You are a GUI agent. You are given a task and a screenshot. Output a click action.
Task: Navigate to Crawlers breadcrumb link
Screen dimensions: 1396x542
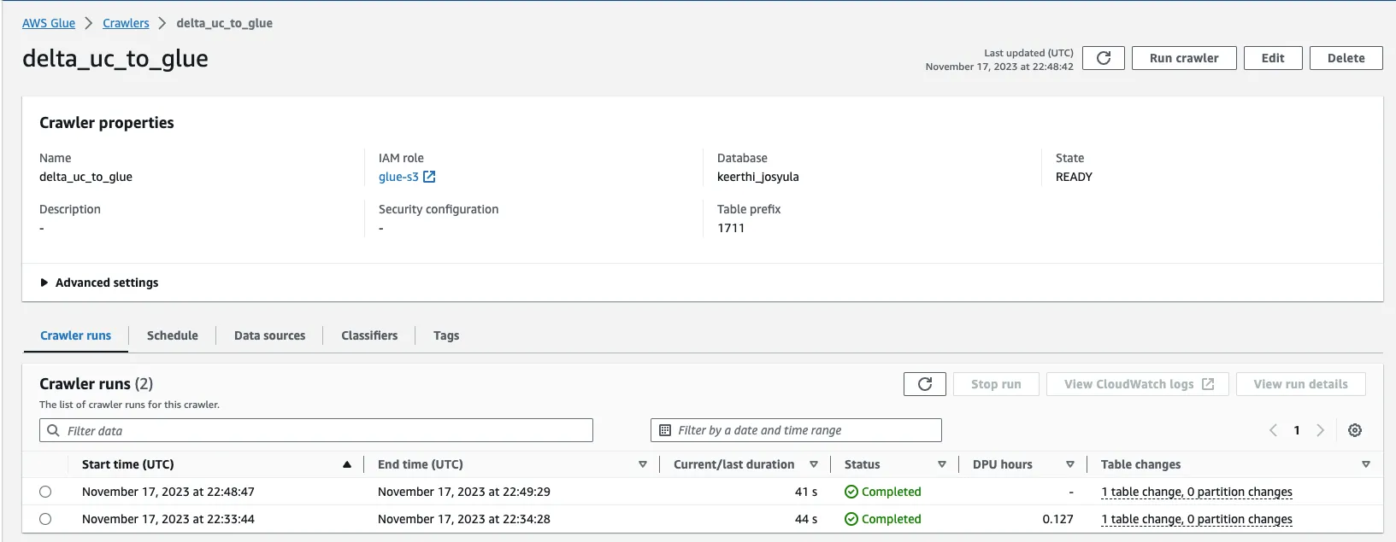tap(126, 23)
